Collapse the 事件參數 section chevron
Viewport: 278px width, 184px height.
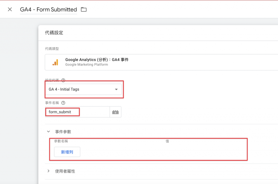[x=48, y=132]
